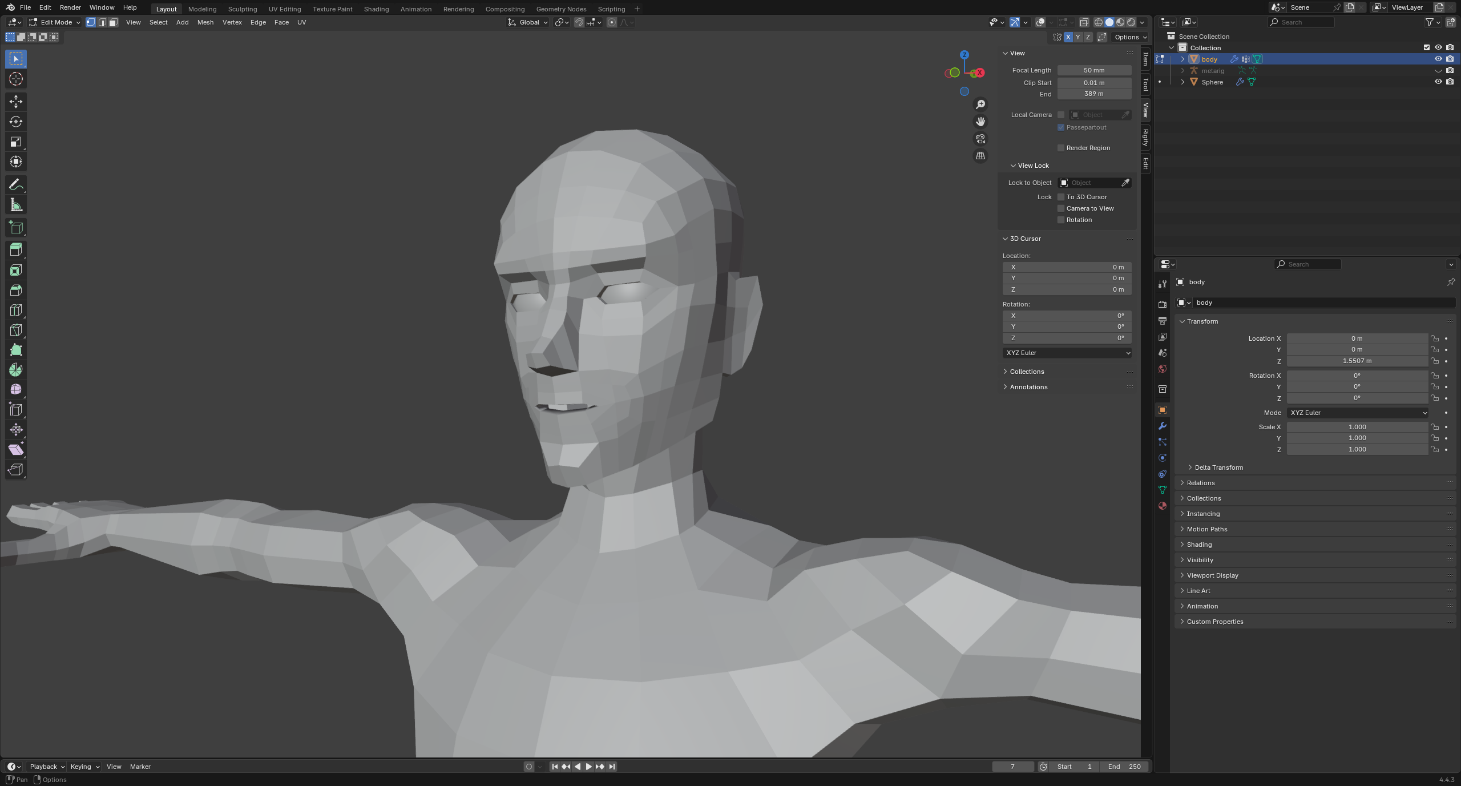This screenshot has height=786, width=1461.
Task: Check Lock To 3D Cursor
Action: 1061,197
